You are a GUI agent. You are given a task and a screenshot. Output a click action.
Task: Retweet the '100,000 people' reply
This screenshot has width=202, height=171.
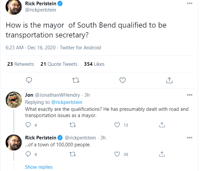click(x=73, y=154)
